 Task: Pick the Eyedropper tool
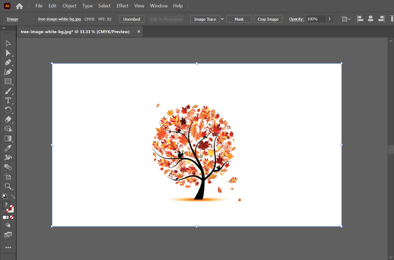click(8, 148)
